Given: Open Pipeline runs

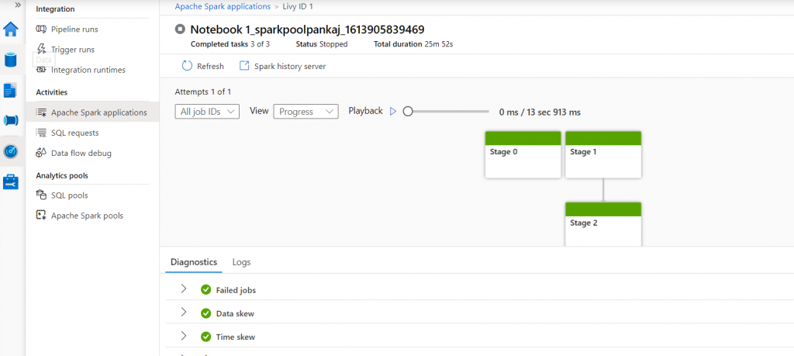Looking at the screenshot, I should 74,29.
